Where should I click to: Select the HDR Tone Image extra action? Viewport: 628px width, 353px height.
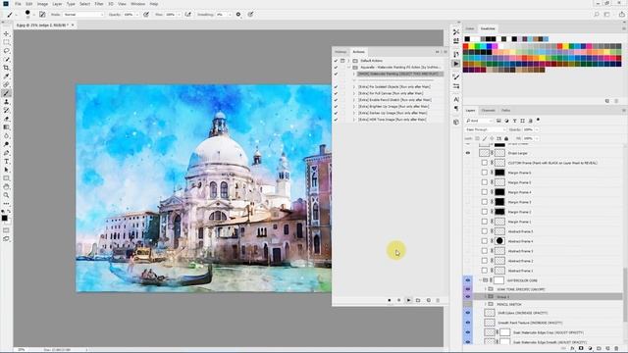point(392,120)
